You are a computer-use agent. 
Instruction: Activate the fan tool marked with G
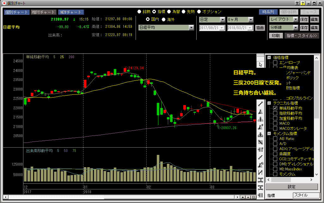pyautogui.click(x=260, y=165)
